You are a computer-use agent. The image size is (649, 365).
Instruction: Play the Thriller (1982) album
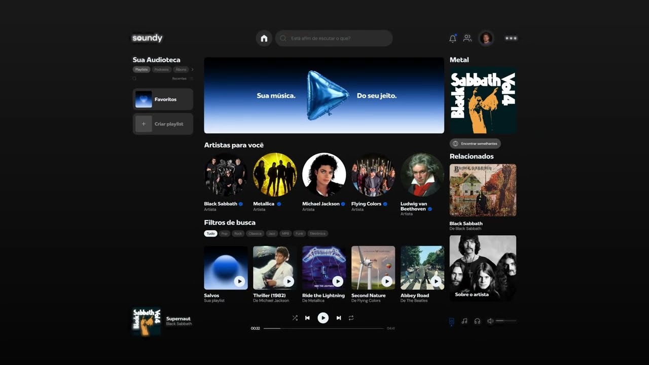click(289, 281)
